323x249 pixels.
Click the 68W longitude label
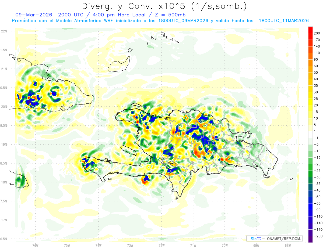(x=288, y=245)
